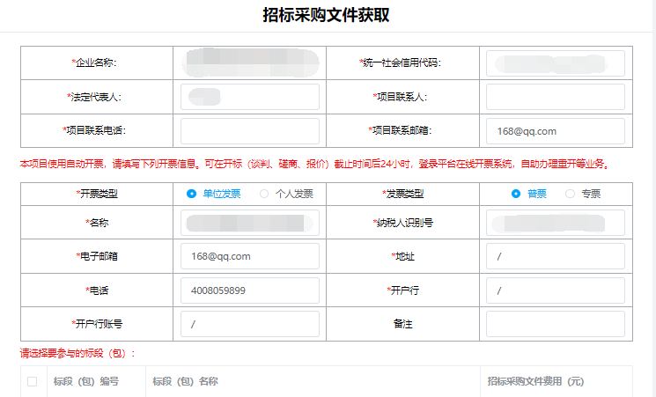Viewport: 656px width, 397px height.
Task: Click the 电话 field showing 4008059899
Action: (249, 290)
